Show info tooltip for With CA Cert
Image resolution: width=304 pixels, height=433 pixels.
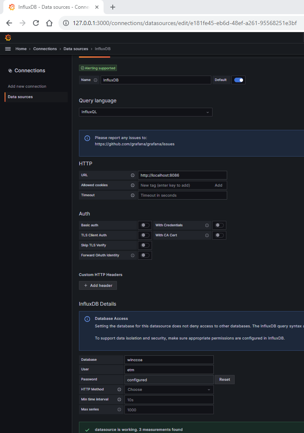click(207, 235)
